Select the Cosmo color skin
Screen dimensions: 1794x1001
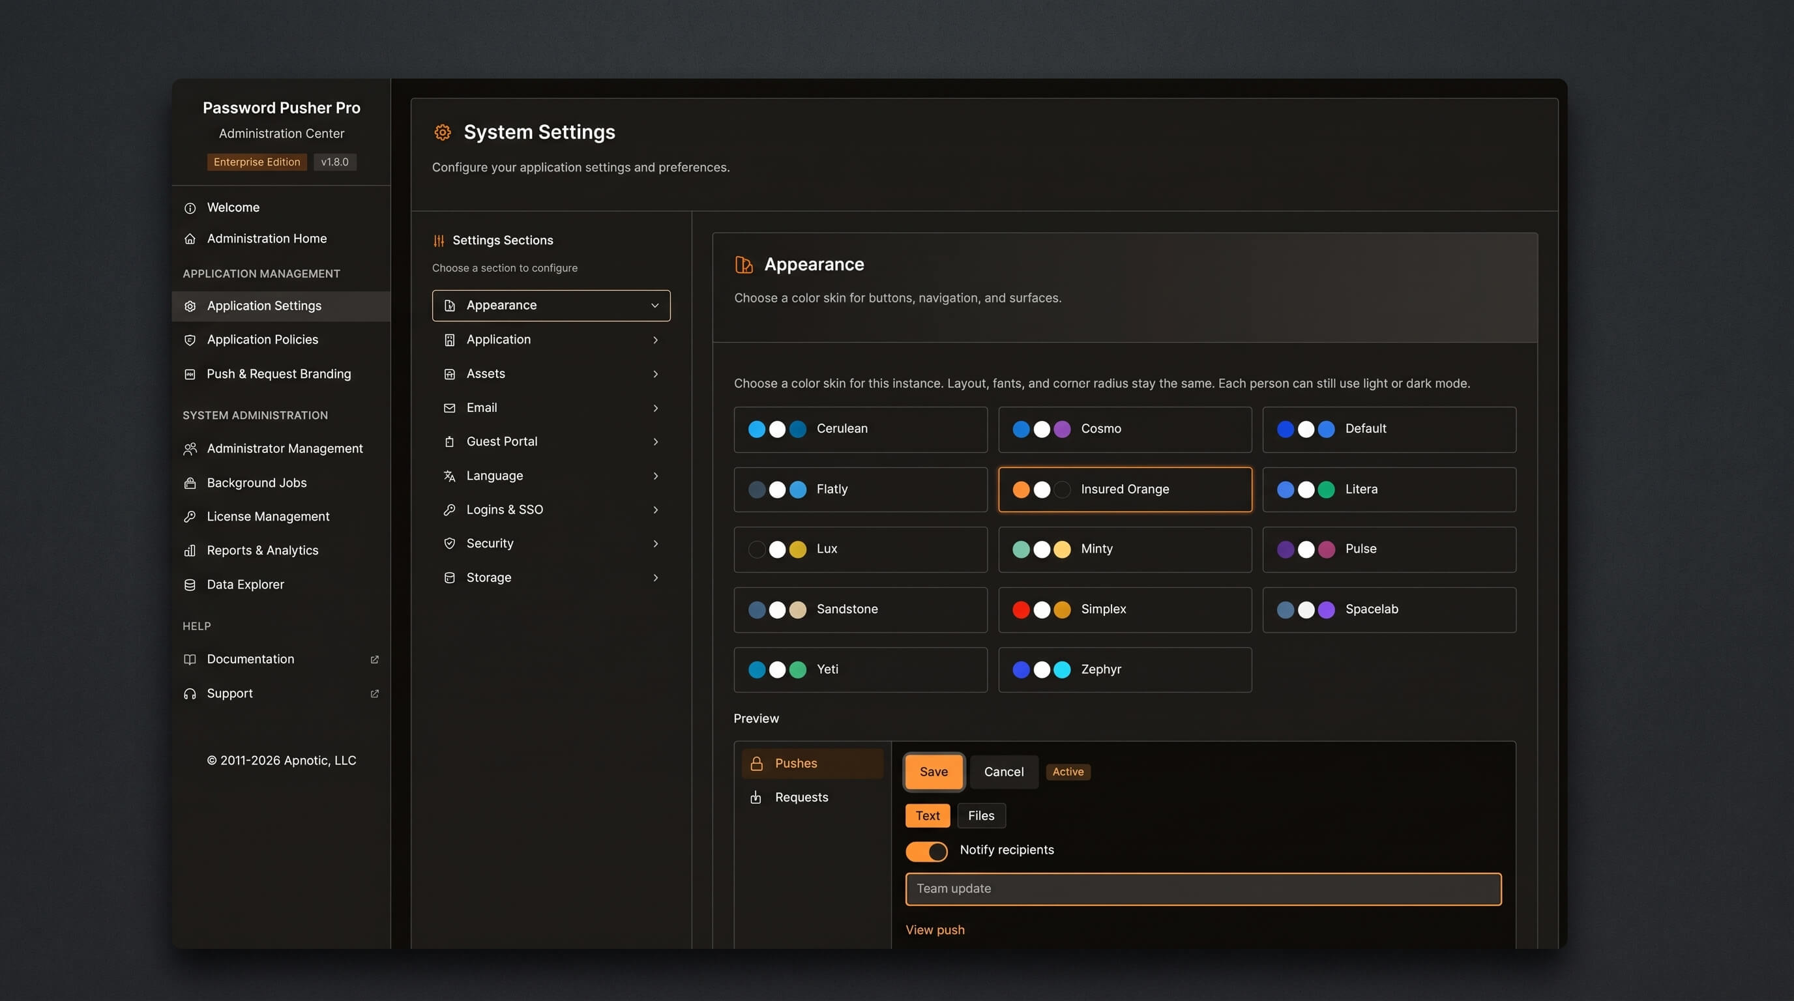click(x=1125, y=429)
